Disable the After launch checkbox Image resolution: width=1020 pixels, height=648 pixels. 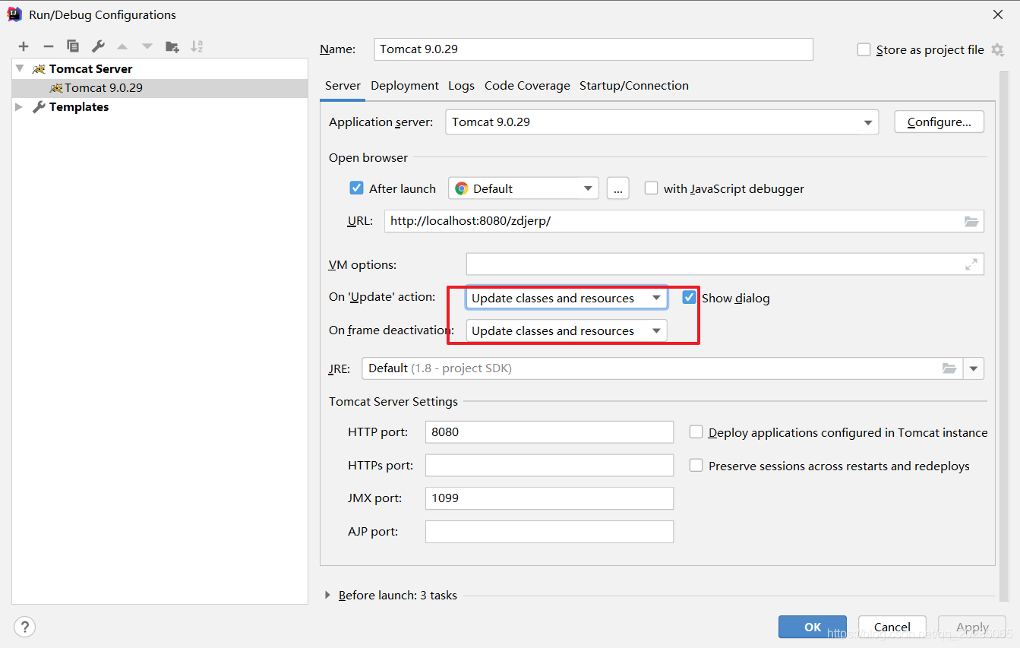(x=356, y=188)
